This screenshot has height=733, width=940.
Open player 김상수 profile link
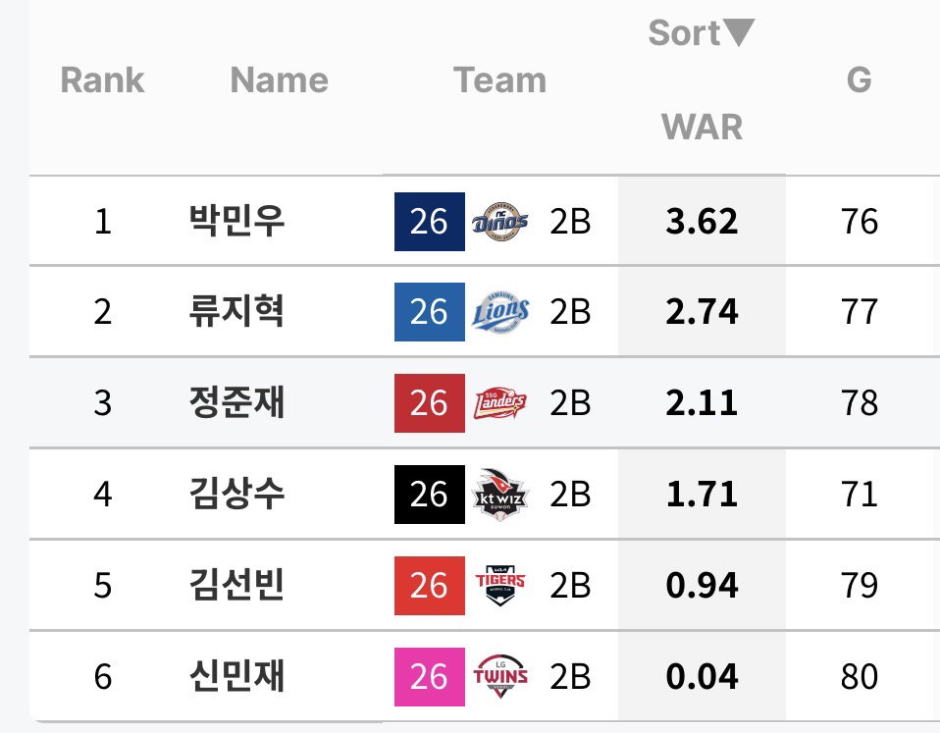tap(236, 494)
